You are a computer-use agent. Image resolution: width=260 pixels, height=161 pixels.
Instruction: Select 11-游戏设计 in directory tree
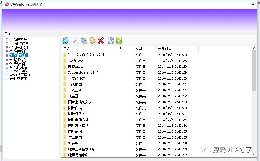pyautogui.click(x=19, y=47)
